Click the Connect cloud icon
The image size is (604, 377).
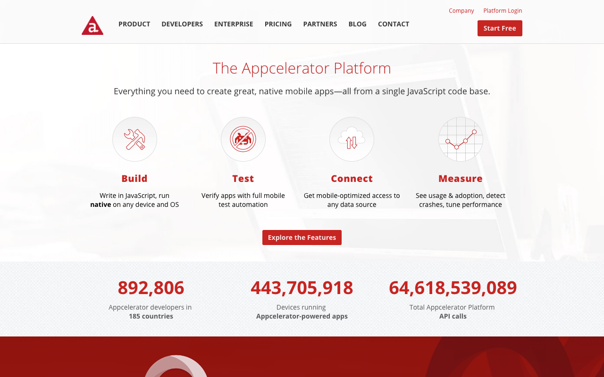pos(352,139)
